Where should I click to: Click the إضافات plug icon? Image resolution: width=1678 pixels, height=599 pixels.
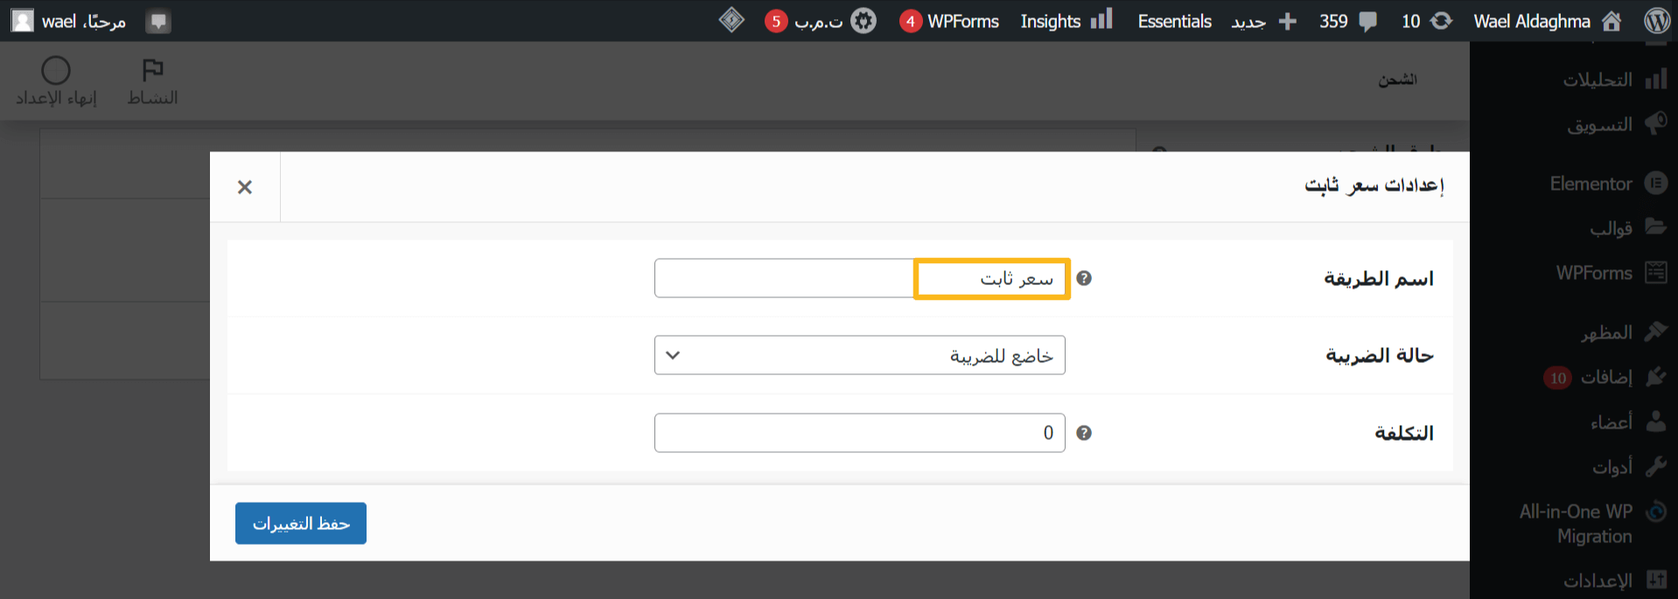1655,376
